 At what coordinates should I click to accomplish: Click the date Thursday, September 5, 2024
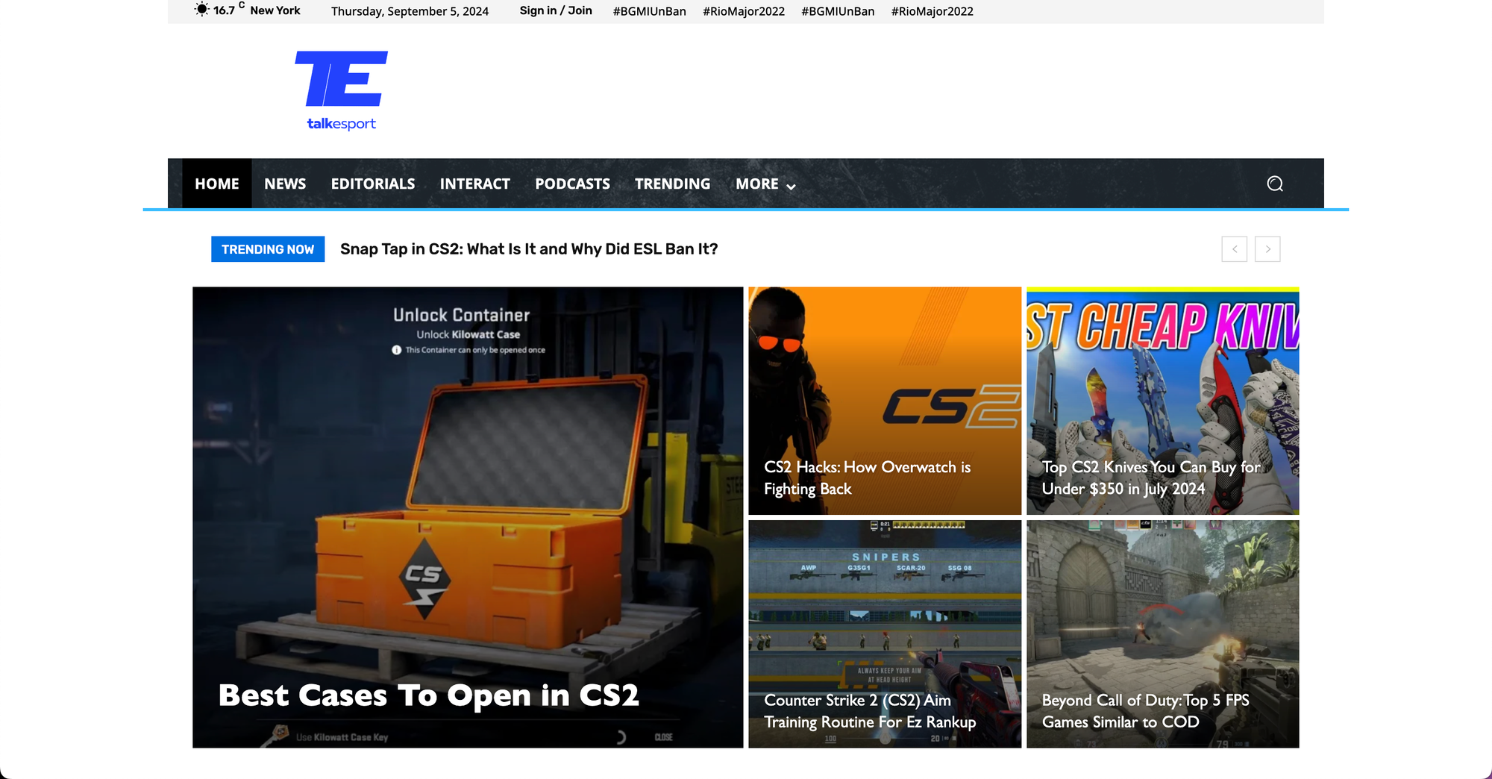pyautogui.click(x=410, y=11)
